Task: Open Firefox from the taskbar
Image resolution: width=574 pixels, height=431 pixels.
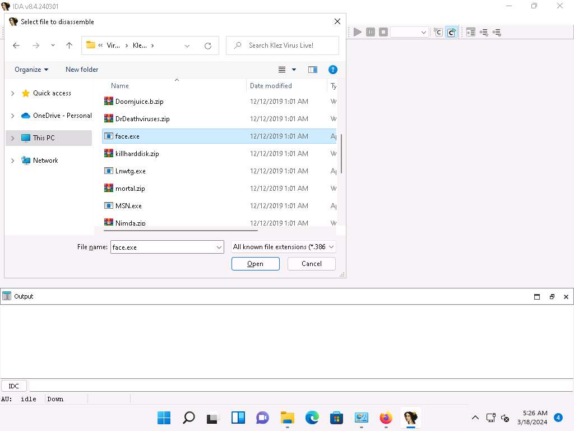Action: [386, 418]
